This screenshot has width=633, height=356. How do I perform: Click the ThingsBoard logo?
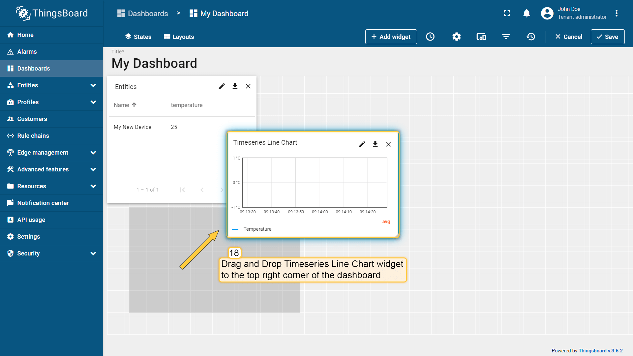coord(52,13)
